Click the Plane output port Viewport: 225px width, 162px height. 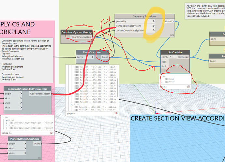point(37,144)
